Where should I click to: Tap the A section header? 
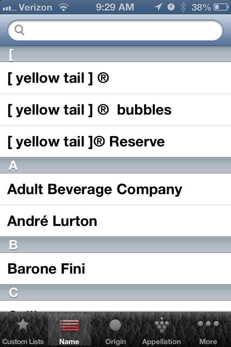[x=115, y=165]
